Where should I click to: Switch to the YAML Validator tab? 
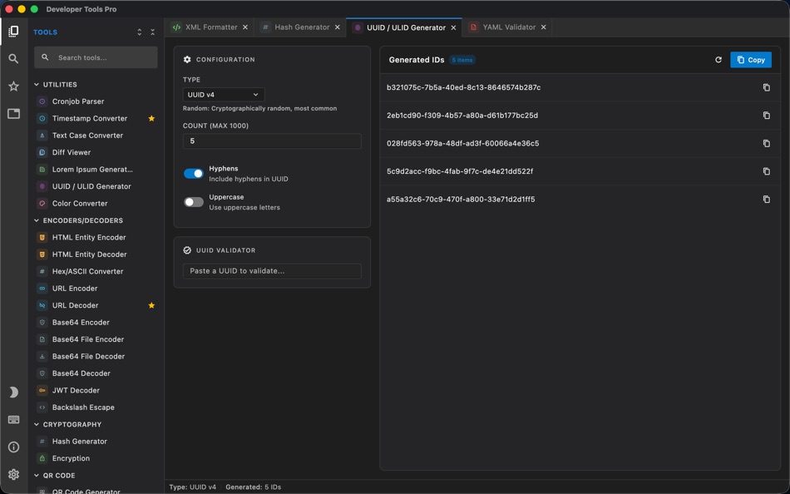point(509,27)
